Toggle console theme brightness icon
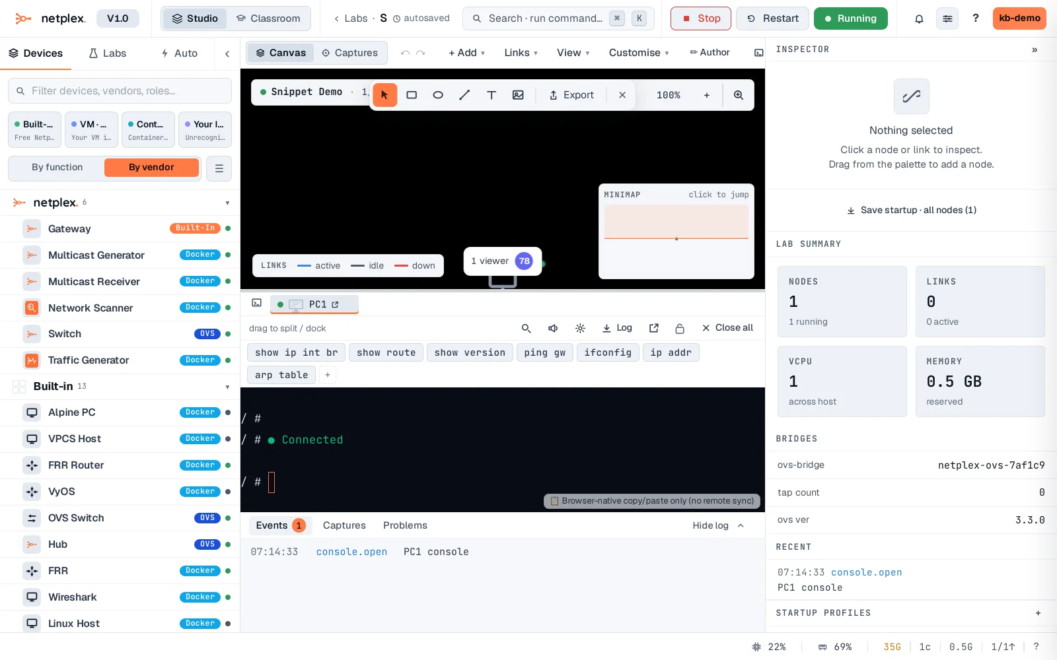 (x=580, y=328)
